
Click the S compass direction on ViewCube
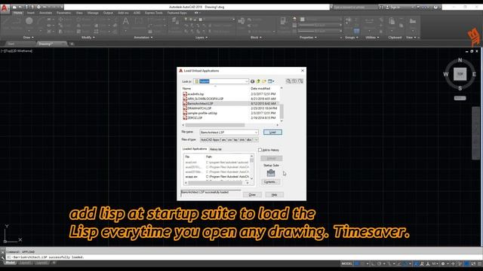tap(460, 88)
